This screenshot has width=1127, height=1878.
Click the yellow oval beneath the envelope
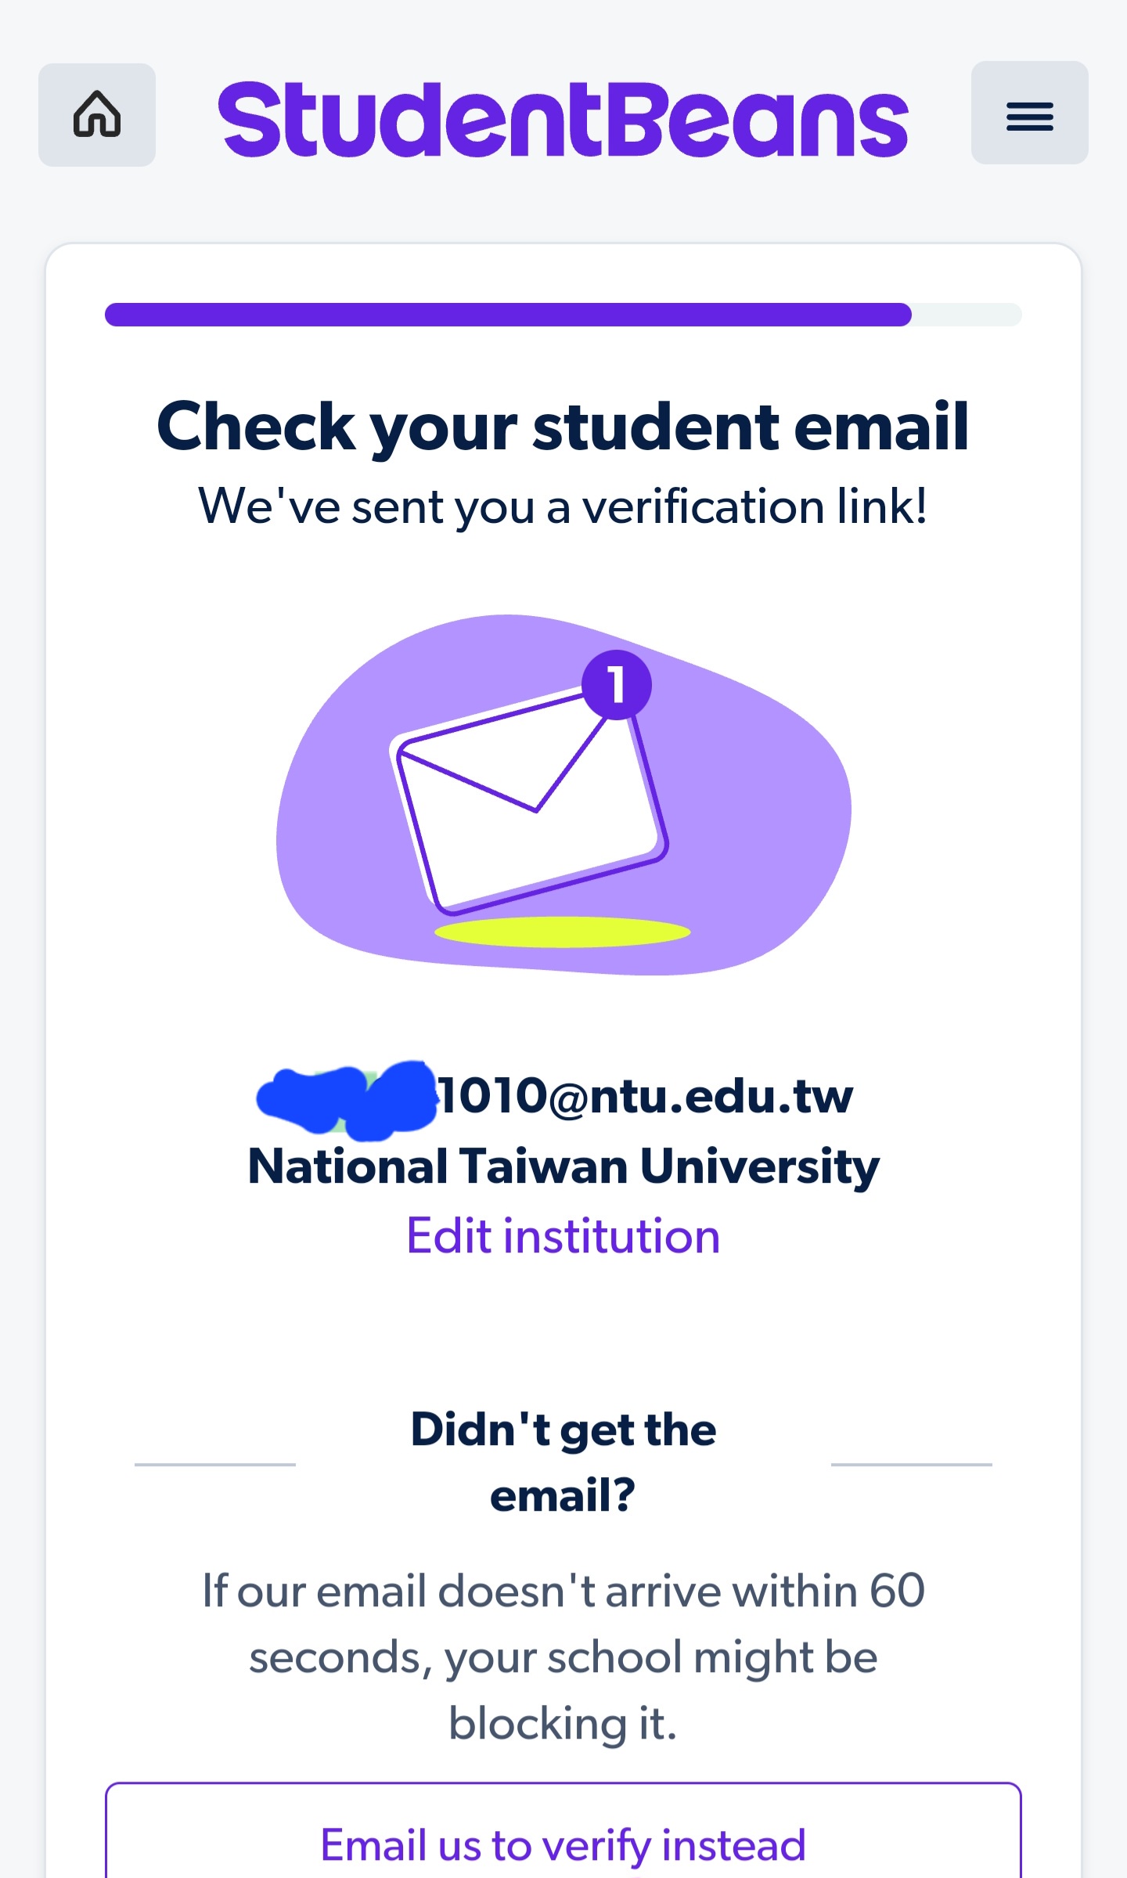(562, 932)
